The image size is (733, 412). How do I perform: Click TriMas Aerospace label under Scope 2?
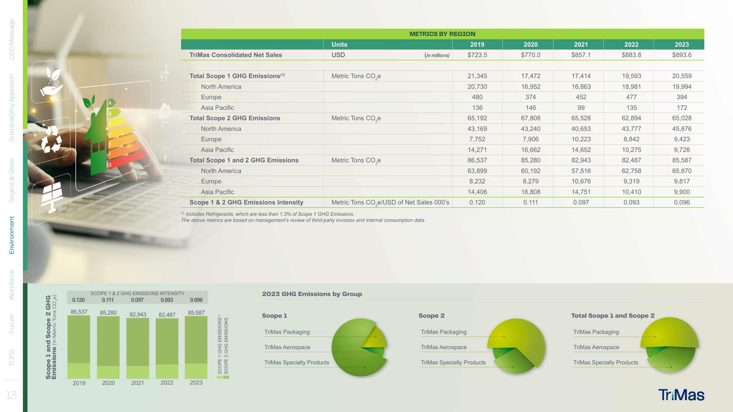click(443, 347)
